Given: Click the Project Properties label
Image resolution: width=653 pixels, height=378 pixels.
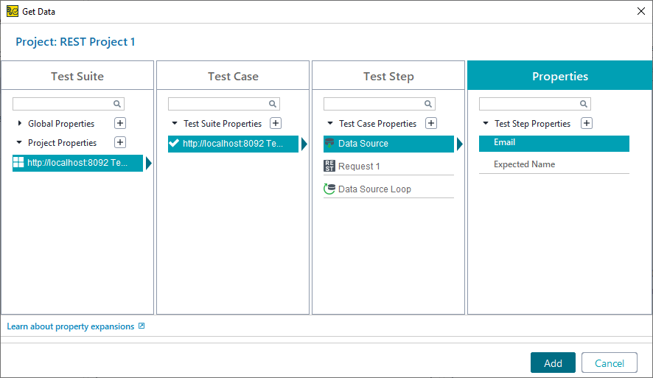Looking at the screenshot, I should tap(62, 143).
